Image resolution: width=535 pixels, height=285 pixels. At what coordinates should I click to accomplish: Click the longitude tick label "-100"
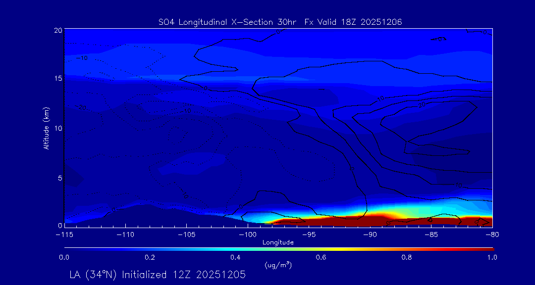click(x=248, y=235)
